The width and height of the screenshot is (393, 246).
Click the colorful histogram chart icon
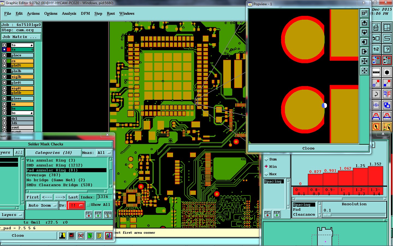pos(109,236)
